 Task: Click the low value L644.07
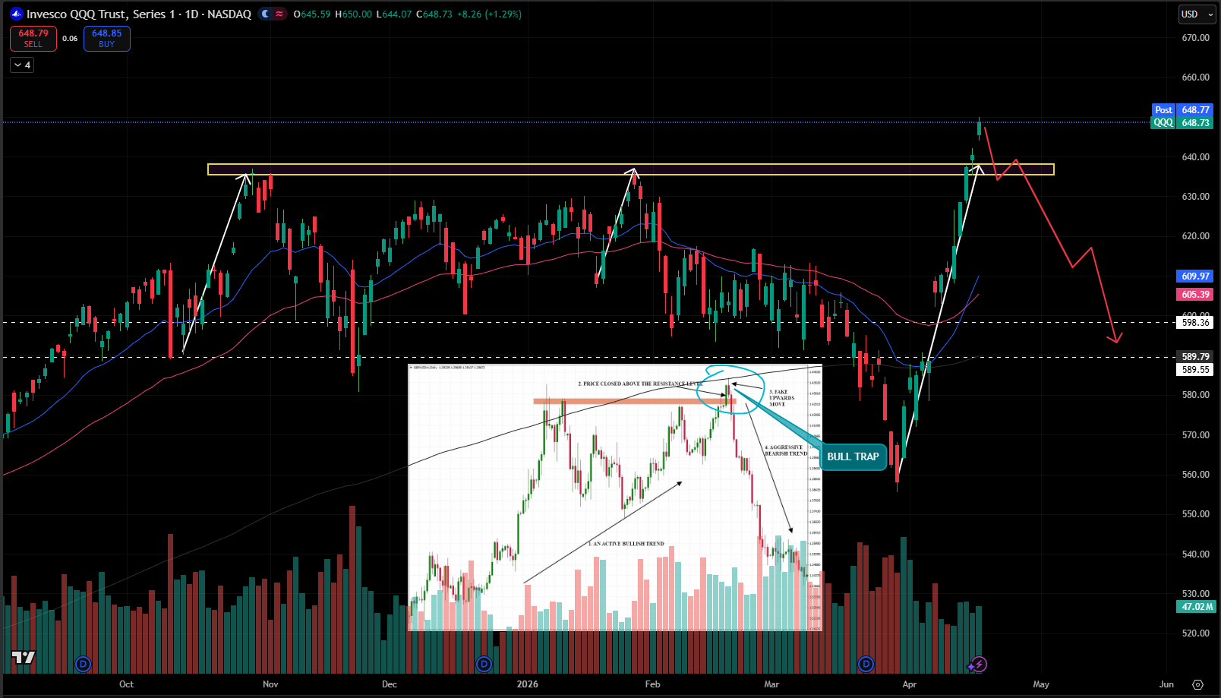[x=394, y=14]
